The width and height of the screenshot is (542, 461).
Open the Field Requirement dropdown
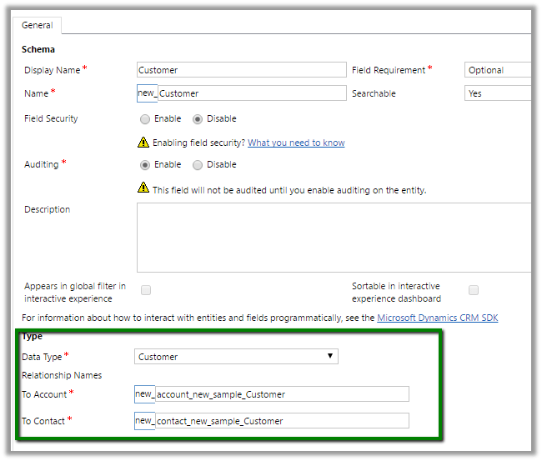pyautogui.click(x=498, y=70)
